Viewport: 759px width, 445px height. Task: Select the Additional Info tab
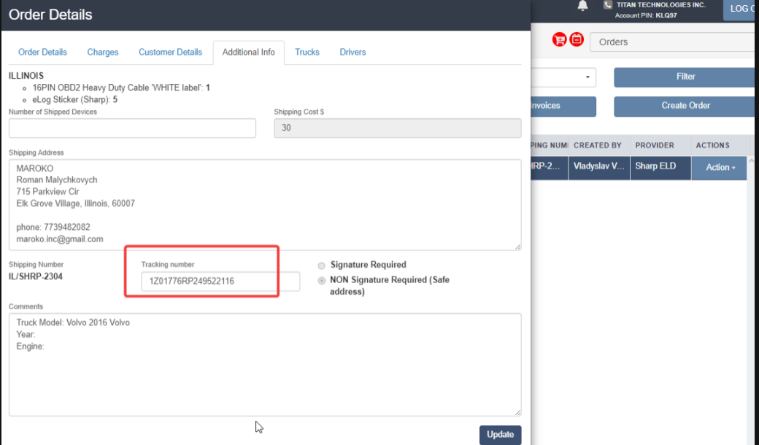(248, 53)
